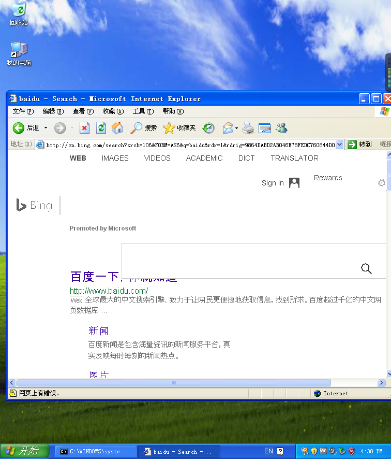The width and height of the screenshot is (391, 459).
Task: Click the 转到 Go button
Action: pyautogui.click(x=360, y=145)
